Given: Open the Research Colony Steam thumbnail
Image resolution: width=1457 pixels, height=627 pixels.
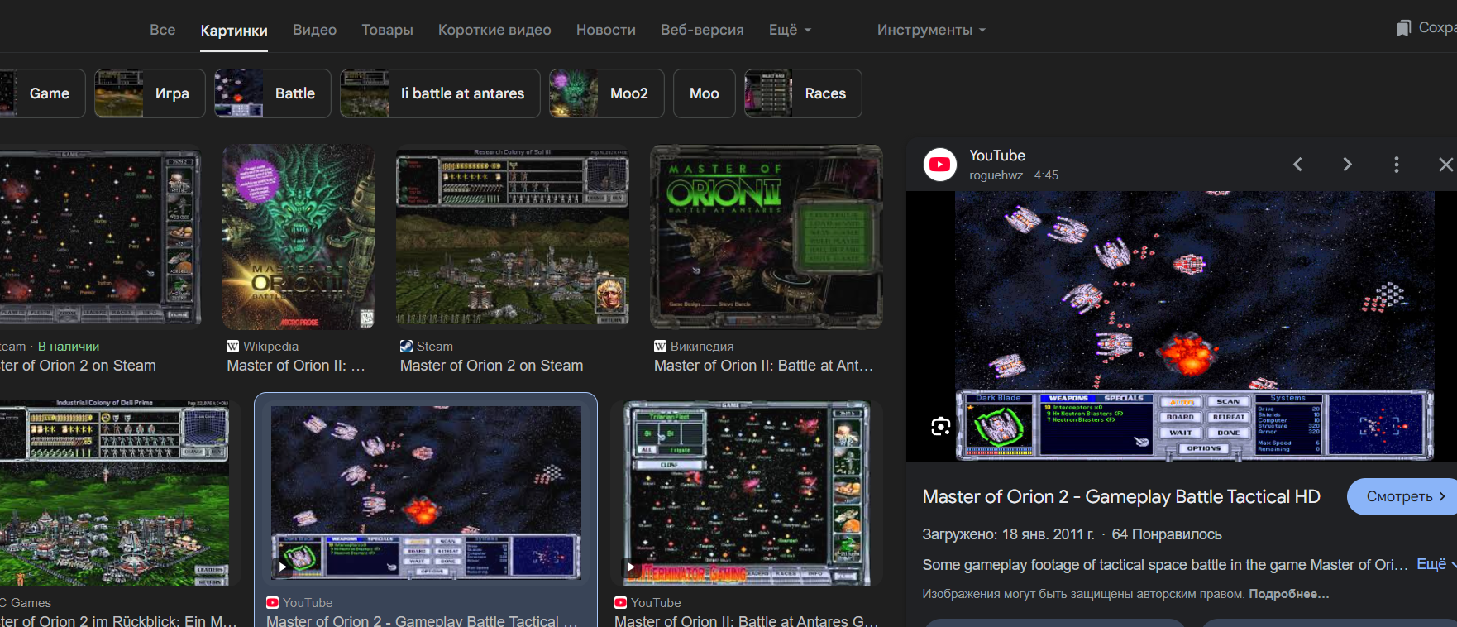Looking at the screenshot, I should coord(513,237).
